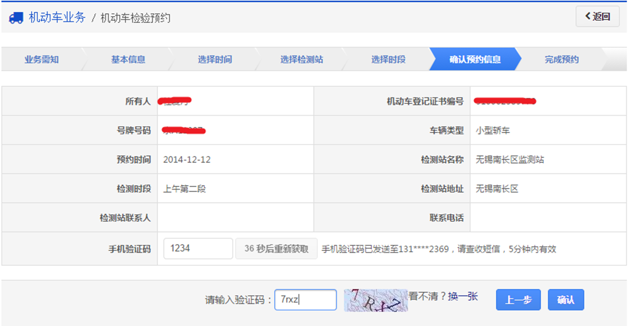This screenshot has width=629, height=326.
Task: Click the 2014-12-12 appointment date value
Action: click(187, 160)
